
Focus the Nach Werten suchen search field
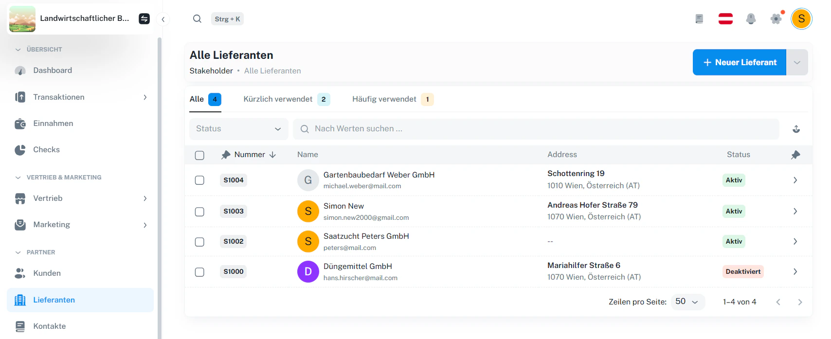point(536,129)
